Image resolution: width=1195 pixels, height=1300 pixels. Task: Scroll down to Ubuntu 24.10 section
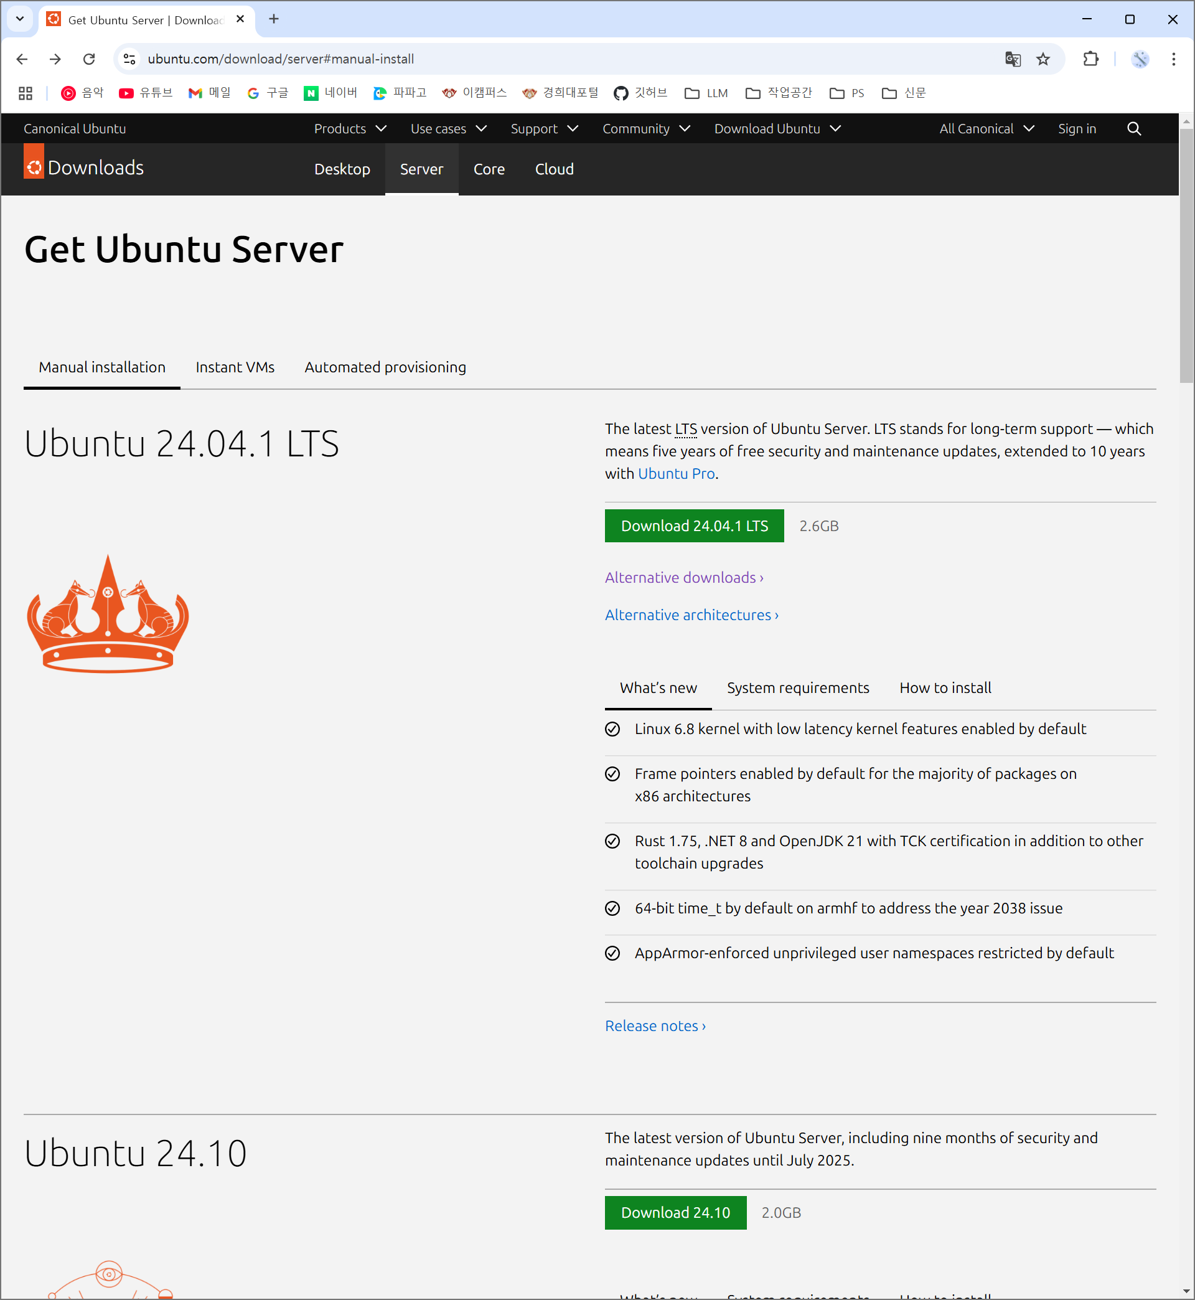tap(136, 1152)
